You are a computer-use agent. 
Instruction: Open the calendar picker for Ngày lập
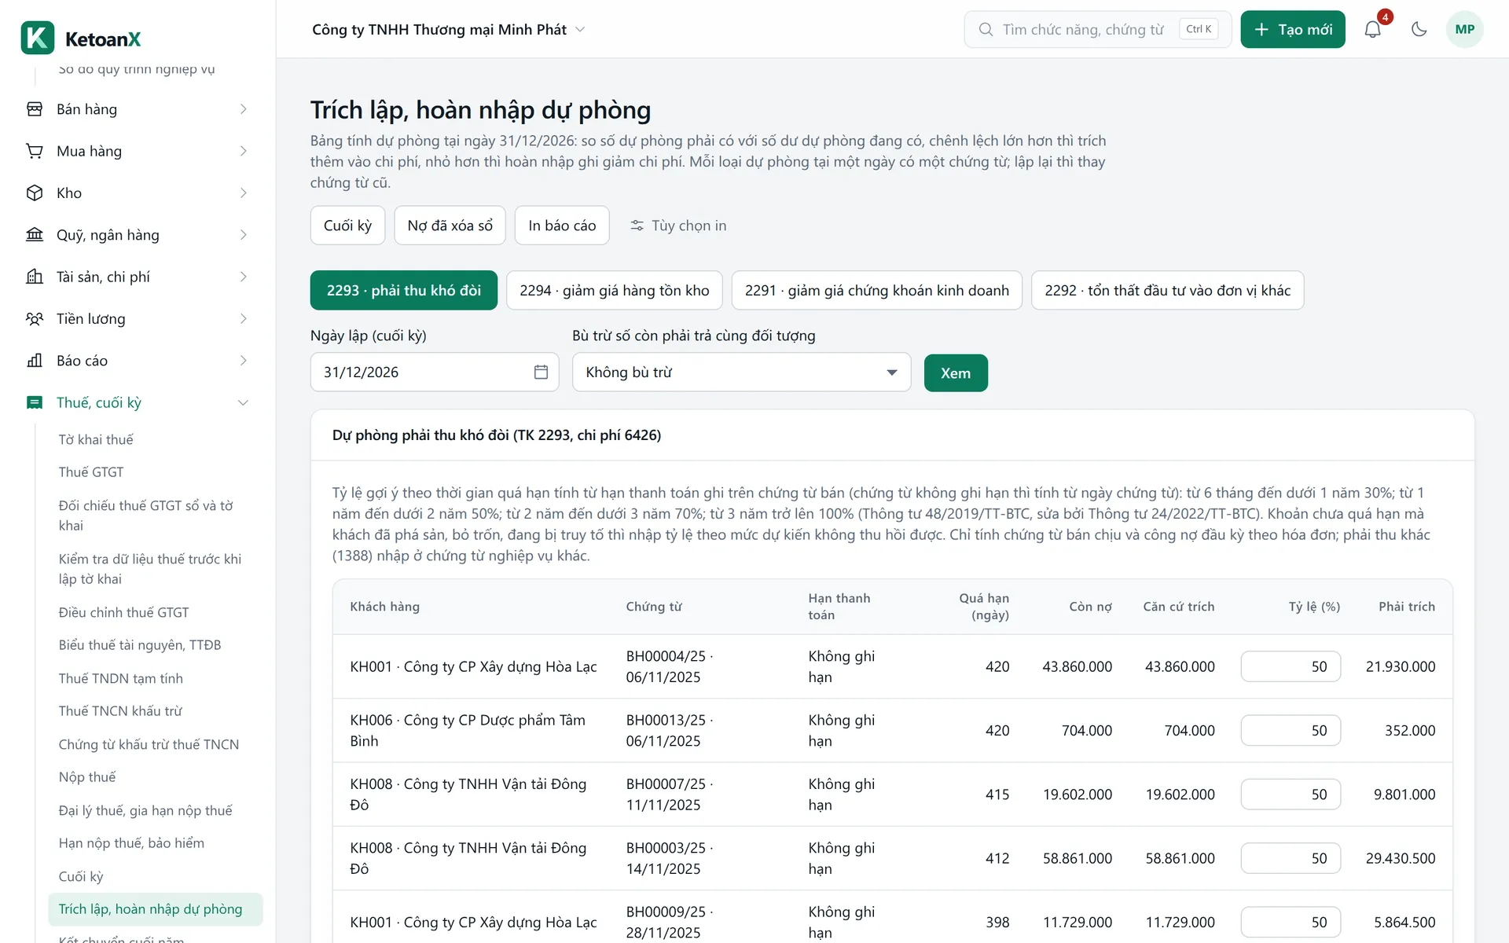541,372
